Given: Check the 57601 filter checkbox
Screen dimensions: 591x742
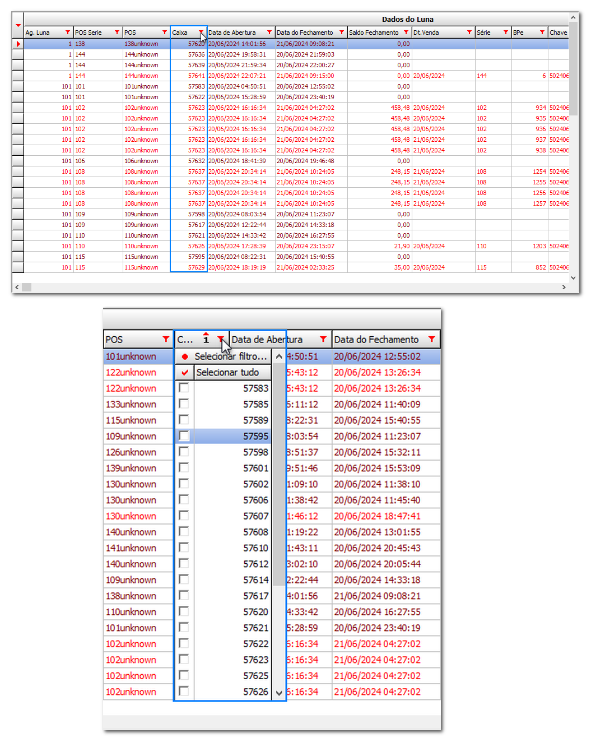Looking at the screenshot, I should 184,467.
